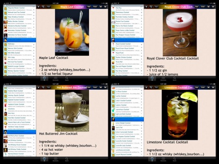Screen dimensions: 219x164
Task: Go to previous recipe from Hot Buttered Jim toolbar
Action: (101, 87)
